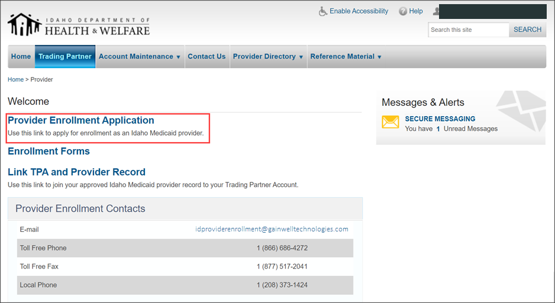Select toll free fax 1 (877) 517-2041
This screenshot has height=303, width=555.
pos(282,266)
